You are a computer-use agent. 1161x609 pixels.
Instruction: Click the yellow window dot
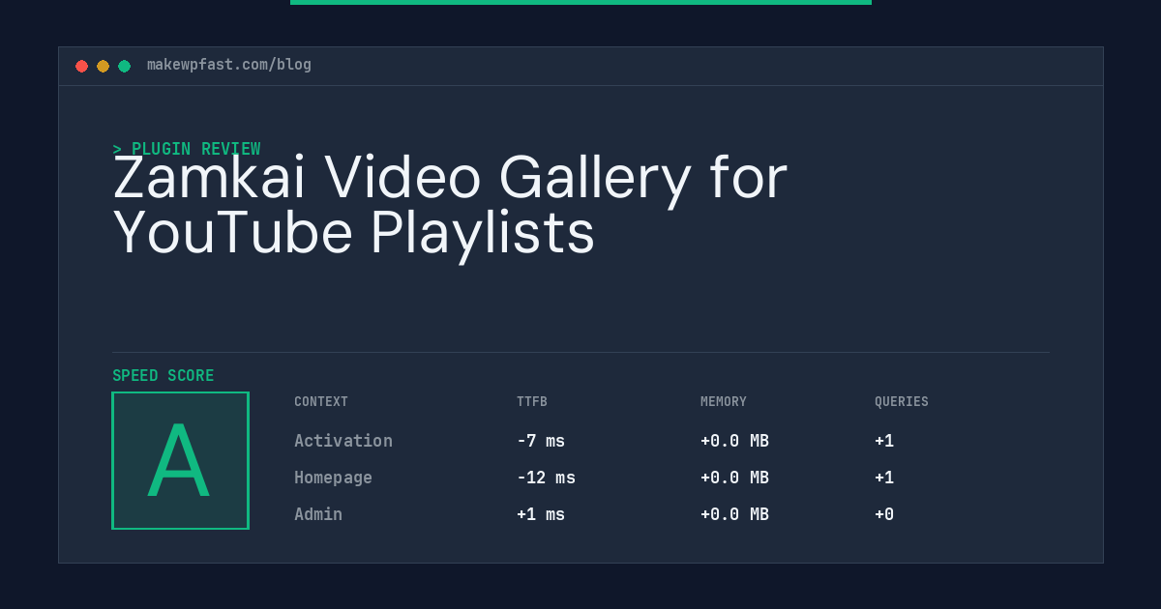click(103, 66)
